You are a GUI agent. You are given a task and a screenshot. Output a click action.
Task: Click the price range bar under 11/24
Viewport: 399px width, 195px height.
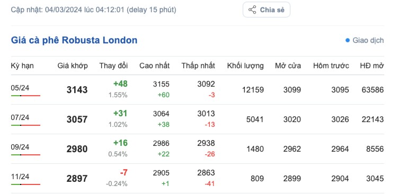pyautogui.click(x=26, y=184)
